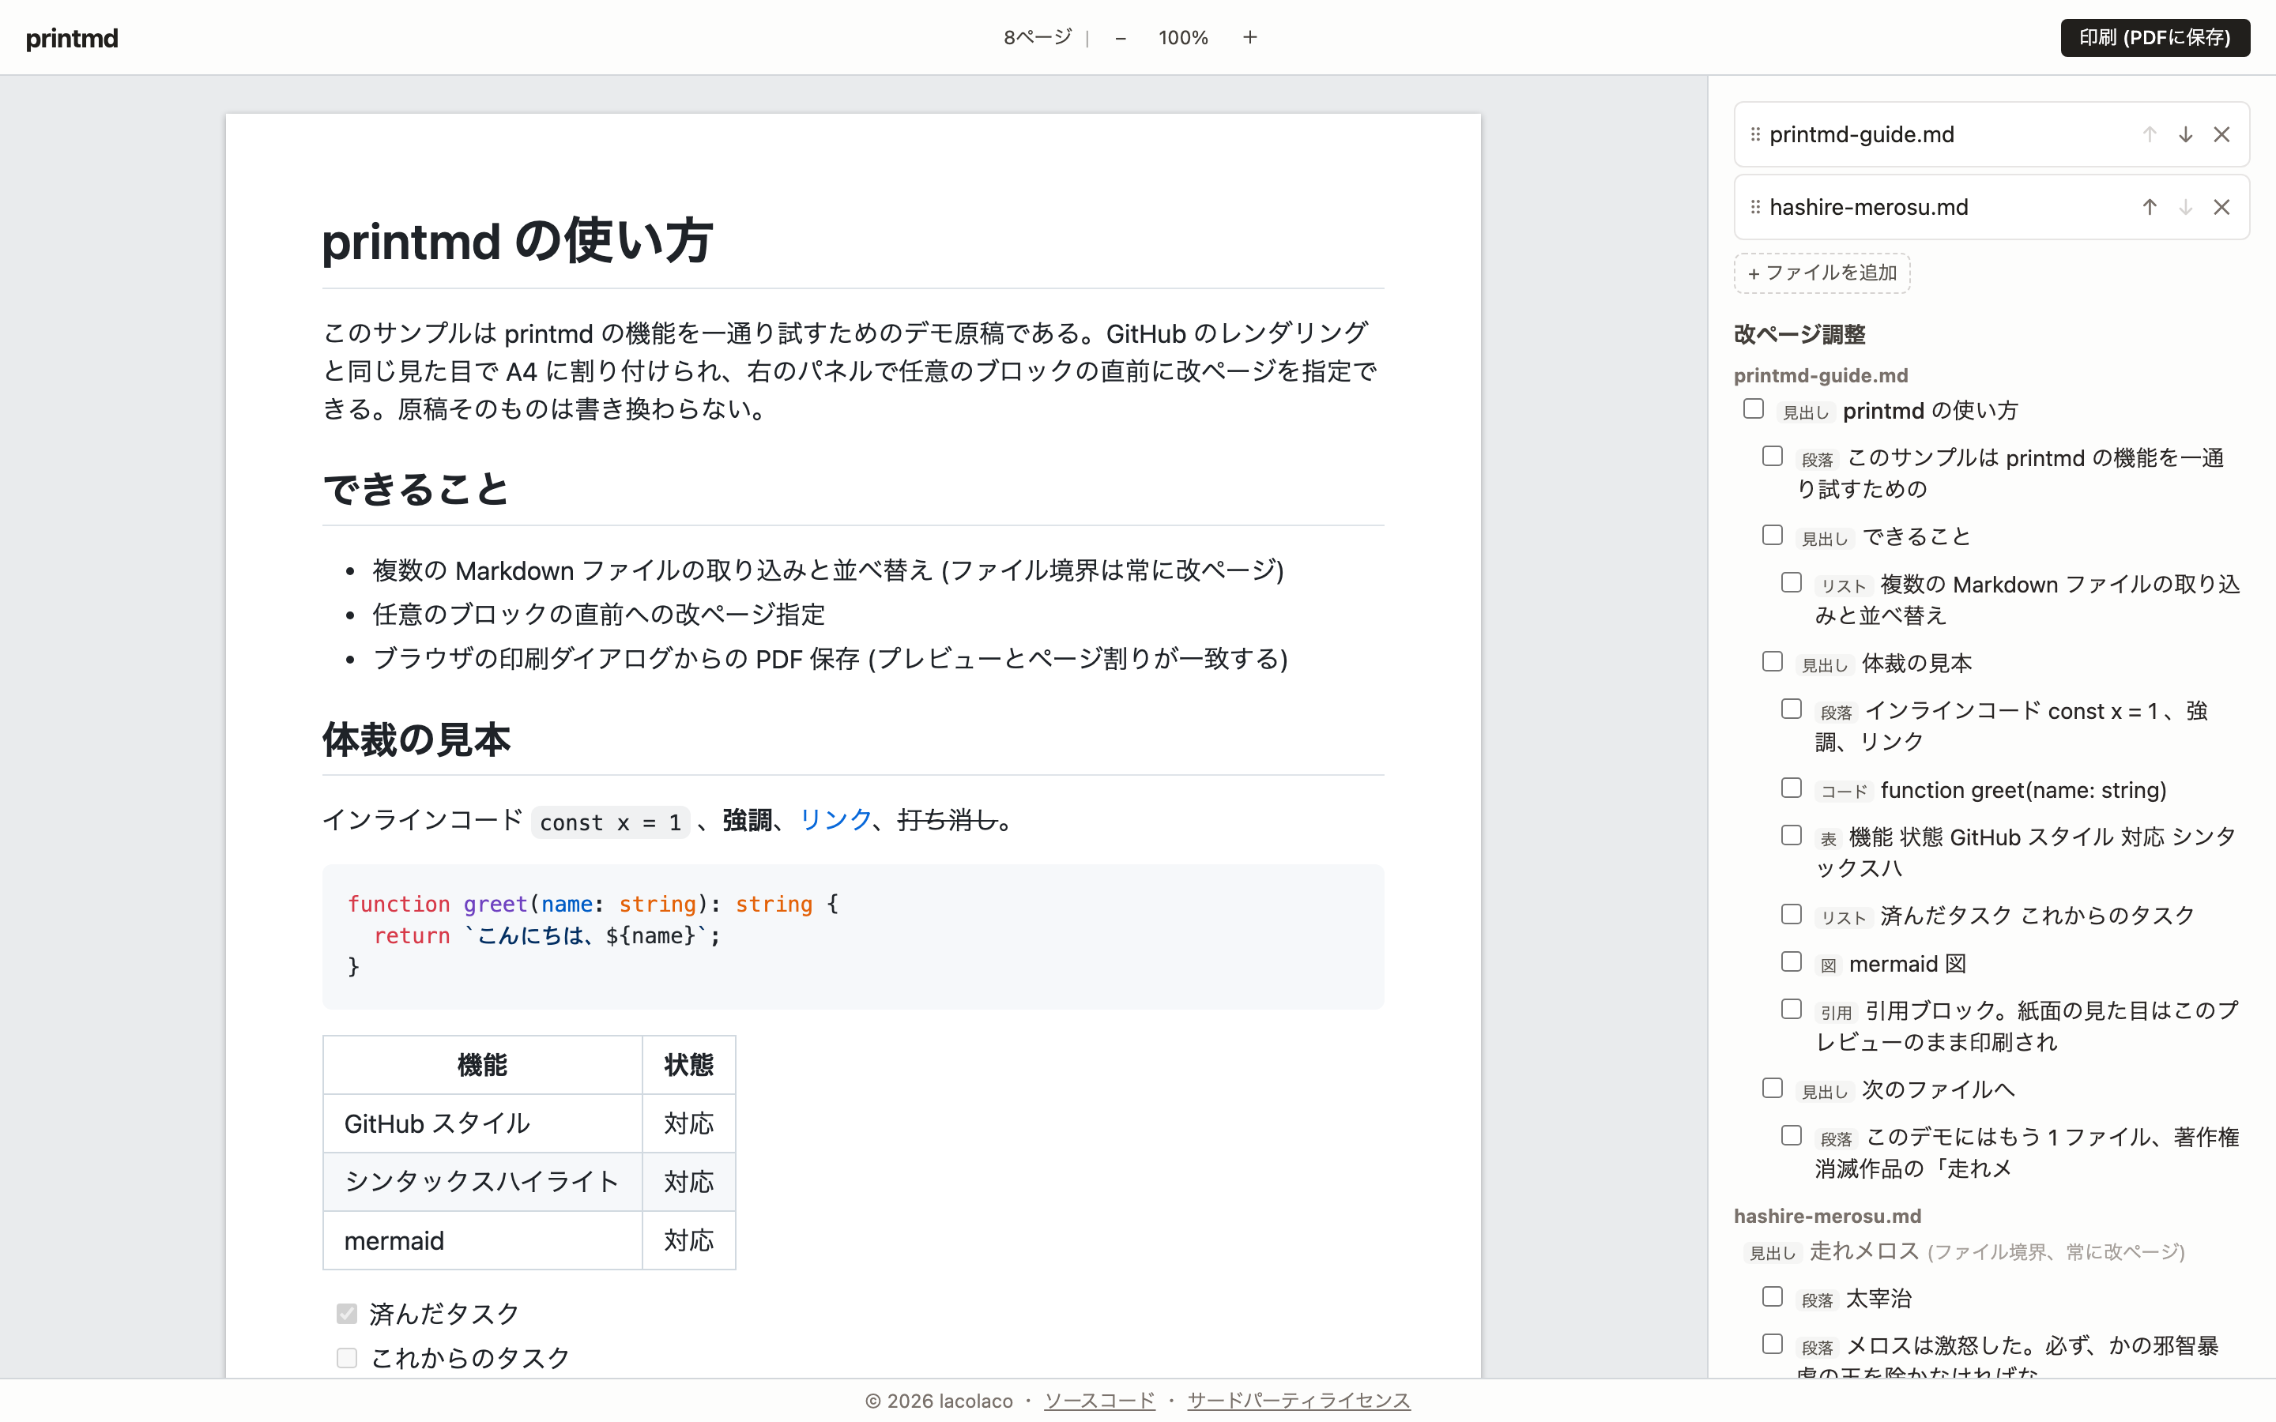Viewport: 2276px width, 1422px height.
Task: Toggle page break before list 済んだタスク
Action: click(x=1791, y=914)
